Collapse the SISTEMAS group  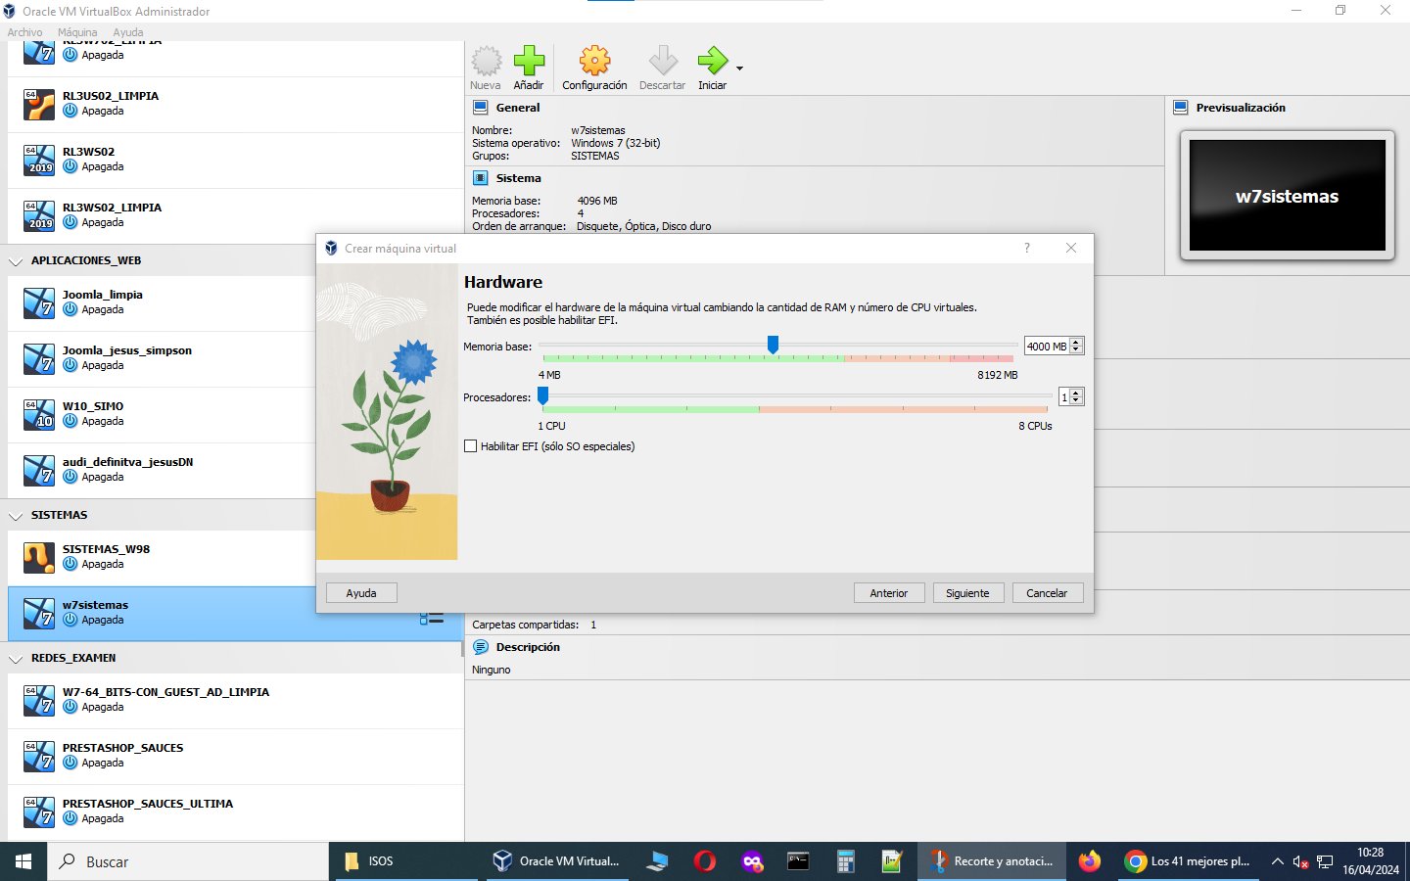(16, 516)
